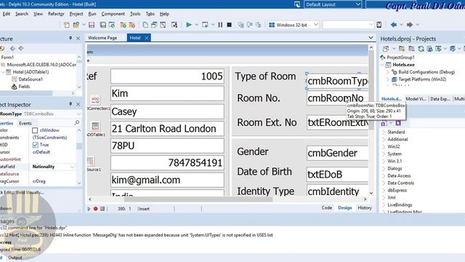Open the Component menu
The height and width of the screenshot is (262, 465).
click(113, 14)
